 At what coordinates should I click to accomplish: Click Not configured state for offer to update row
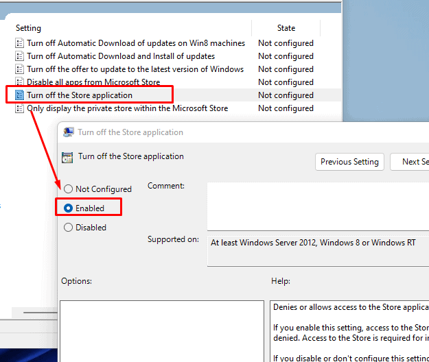[x=286, y=69]
